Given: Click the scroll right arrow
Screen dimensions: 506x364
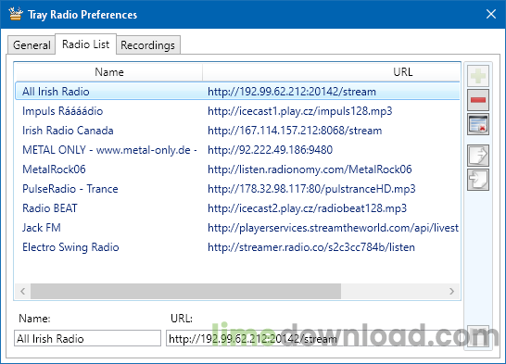Looking at the screenshot, I should pyautogui.click(x=452, y=292).
